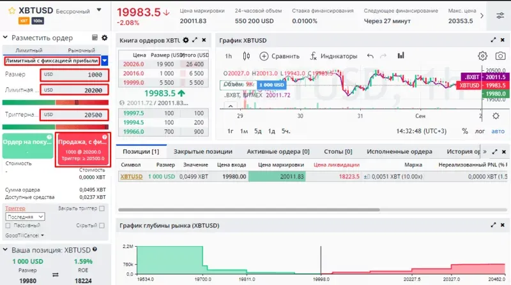Click the help icon beside Ваша позиция

(95, 249)
